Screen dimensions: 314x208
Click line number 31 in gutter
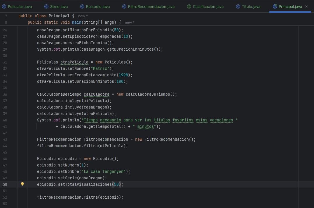5,62
